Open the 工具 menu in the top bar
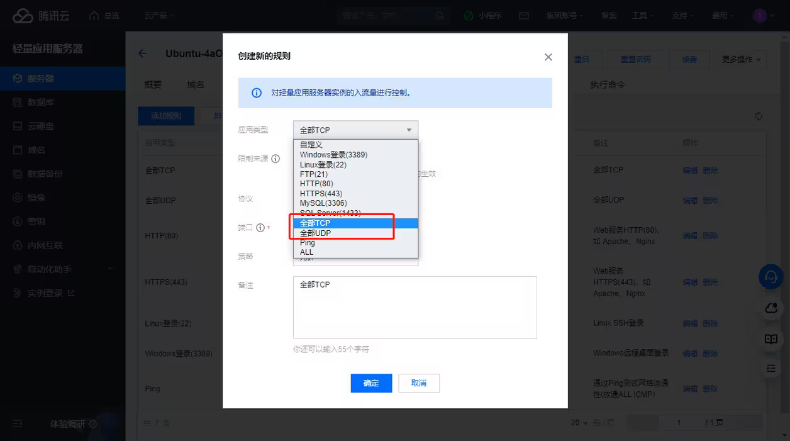Image resolution: width=790 pixels, height=441 pixels. pos(643,16)
